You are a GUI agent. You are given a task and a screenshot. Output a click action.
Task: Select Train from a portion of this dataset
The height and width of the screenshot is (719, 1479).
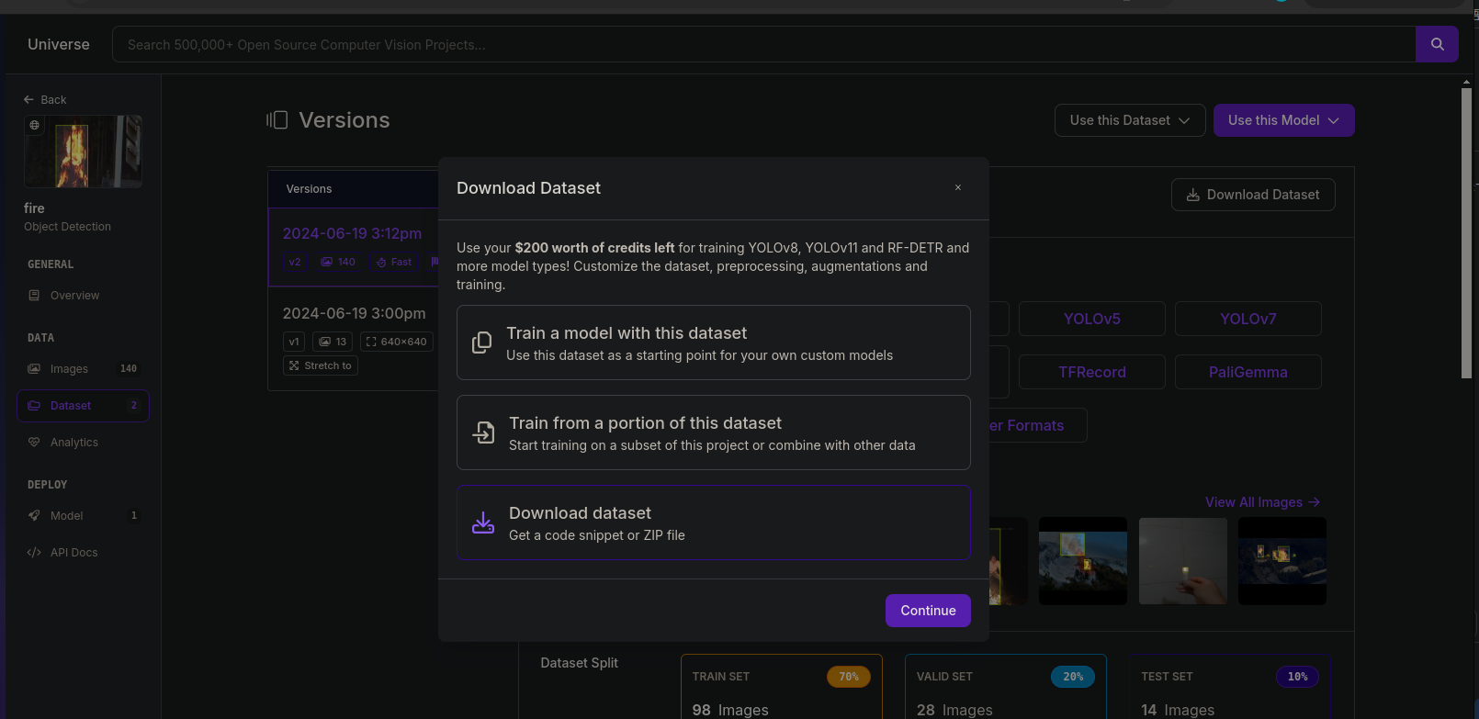point(714,433)
